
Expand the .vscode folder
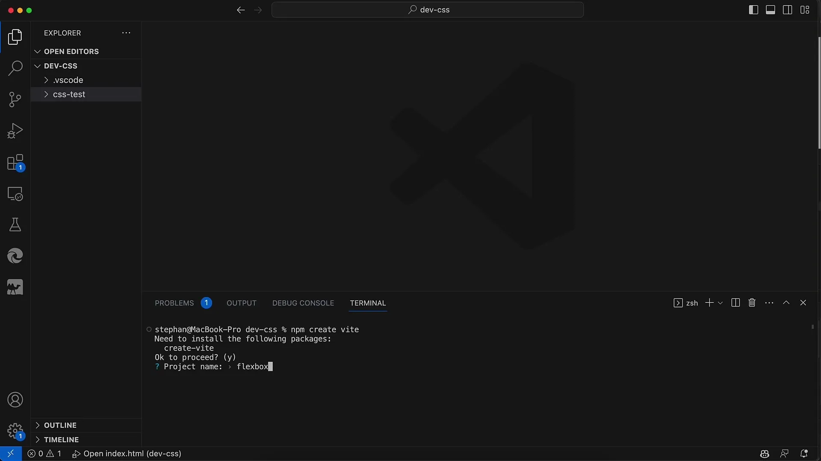[x=86, y=80]
